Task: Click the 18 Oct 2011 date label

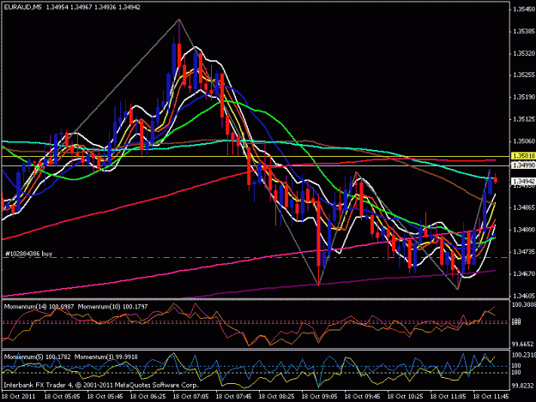Action: tap(19, 397)
